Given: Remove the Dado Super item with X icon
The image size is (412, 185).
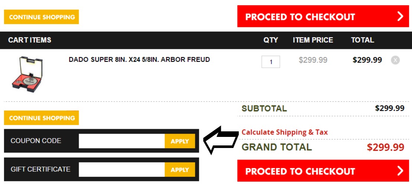Looking at the screenshot, I should tap(395, 60).
